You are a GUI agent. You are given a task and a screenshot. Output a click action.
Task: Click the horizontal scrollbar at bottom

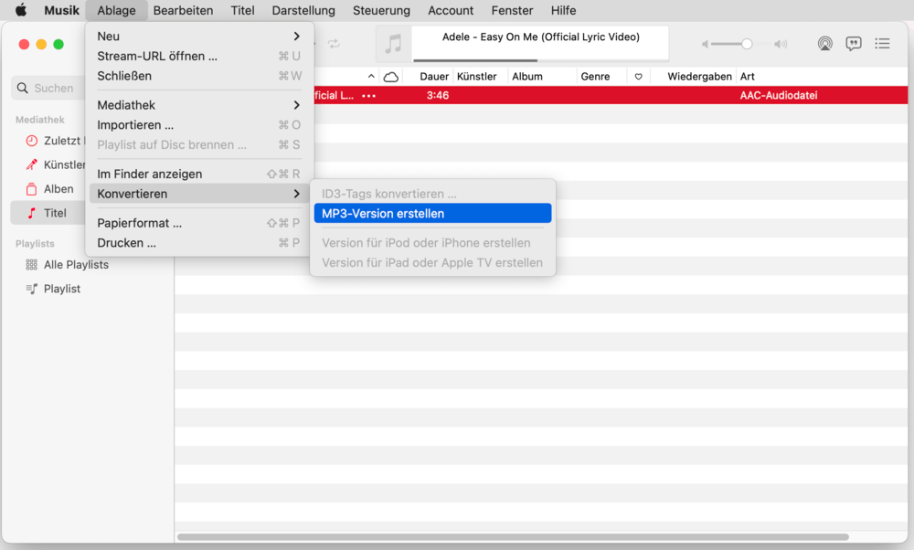coord(513,536)
